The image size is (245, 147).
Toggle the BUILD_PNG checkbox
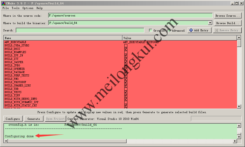126,79
